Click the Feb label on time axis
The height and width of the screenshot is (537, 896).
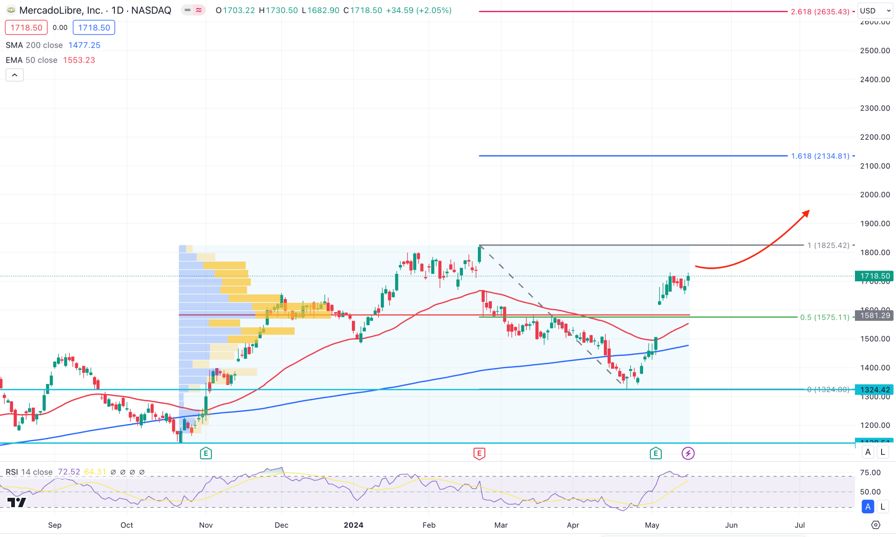coord(429,525)
